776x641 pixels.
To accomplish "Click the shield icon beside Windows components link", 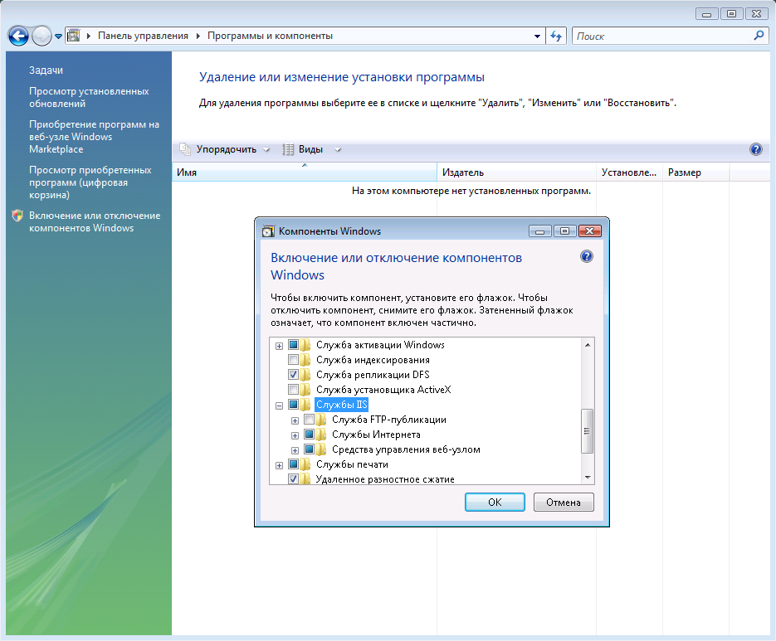I will click(17, 216).
